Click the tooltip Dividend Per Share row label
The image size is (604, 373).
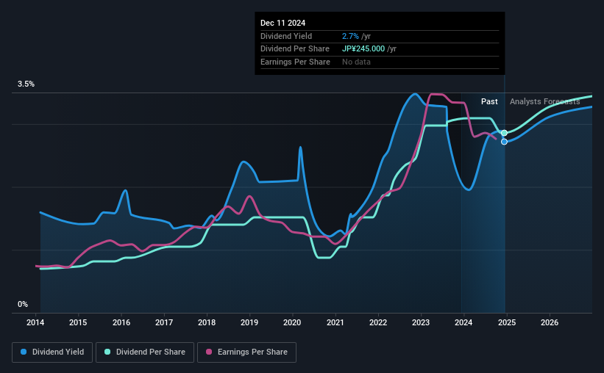coord(295,49)
